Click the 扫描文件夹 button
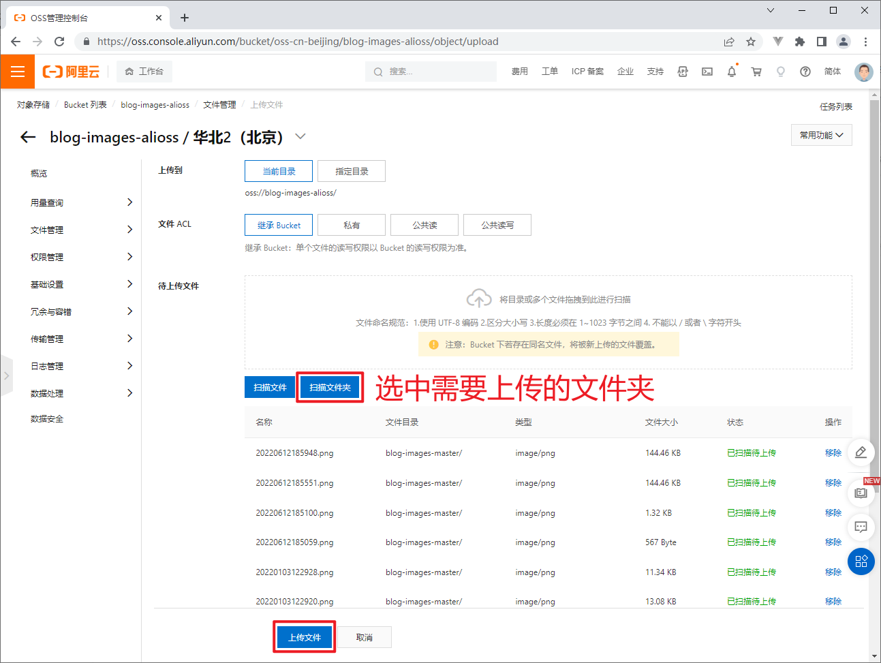The width and height of the screenshot is (881, 663). [x=330, y=387]
